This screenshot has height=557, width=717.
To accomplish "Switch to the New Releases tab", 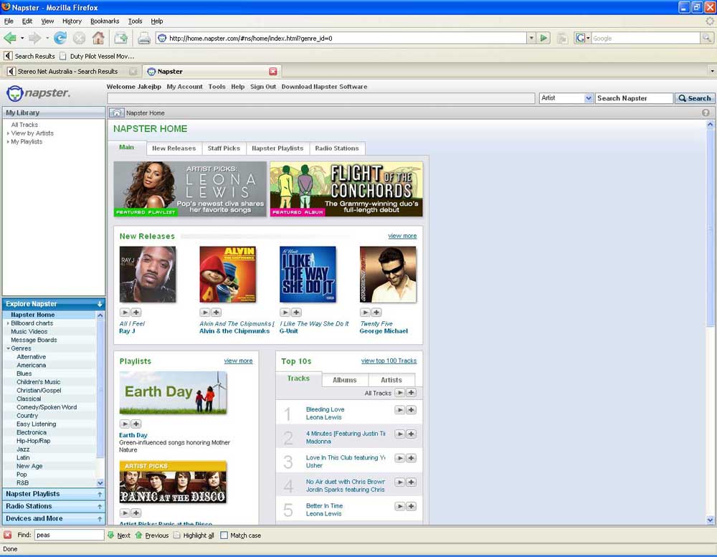I will click(174, 148).
